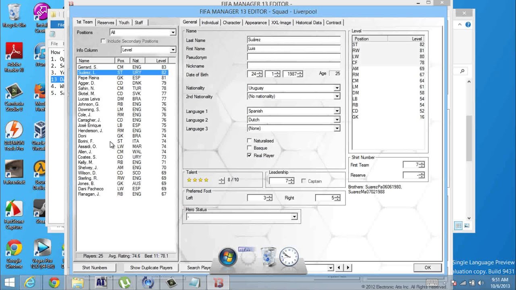Go to the Appearance tab
Viewport: 516px width, 290px height.
pyautogui.click(x=256, y=23)
